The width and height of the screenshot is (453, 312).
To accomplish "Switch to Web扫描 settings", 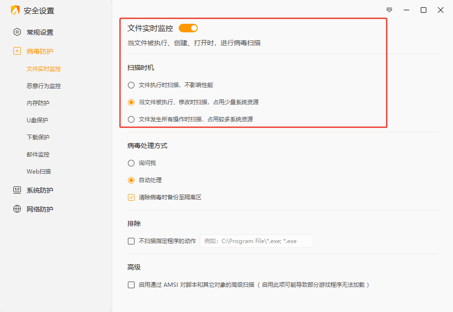I will point(40,171).
